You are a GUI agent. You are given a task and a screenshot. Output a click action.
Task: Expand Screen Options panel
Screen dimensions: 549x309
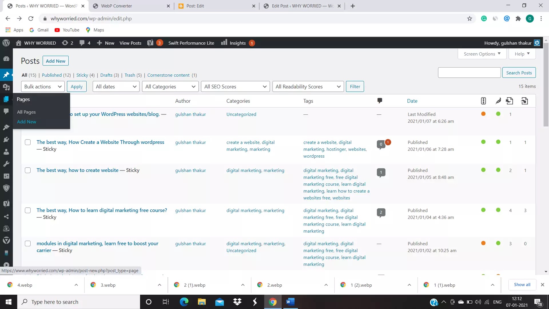point(482,54)
